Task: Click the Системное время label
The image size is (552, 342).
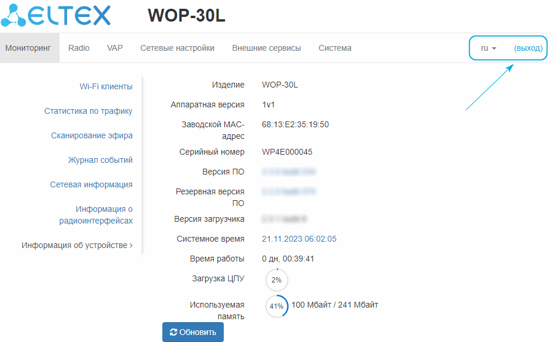Action: click(x=210, y=239)
